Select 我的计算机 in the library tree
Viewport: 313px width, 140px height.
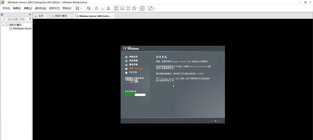point(15,25)
